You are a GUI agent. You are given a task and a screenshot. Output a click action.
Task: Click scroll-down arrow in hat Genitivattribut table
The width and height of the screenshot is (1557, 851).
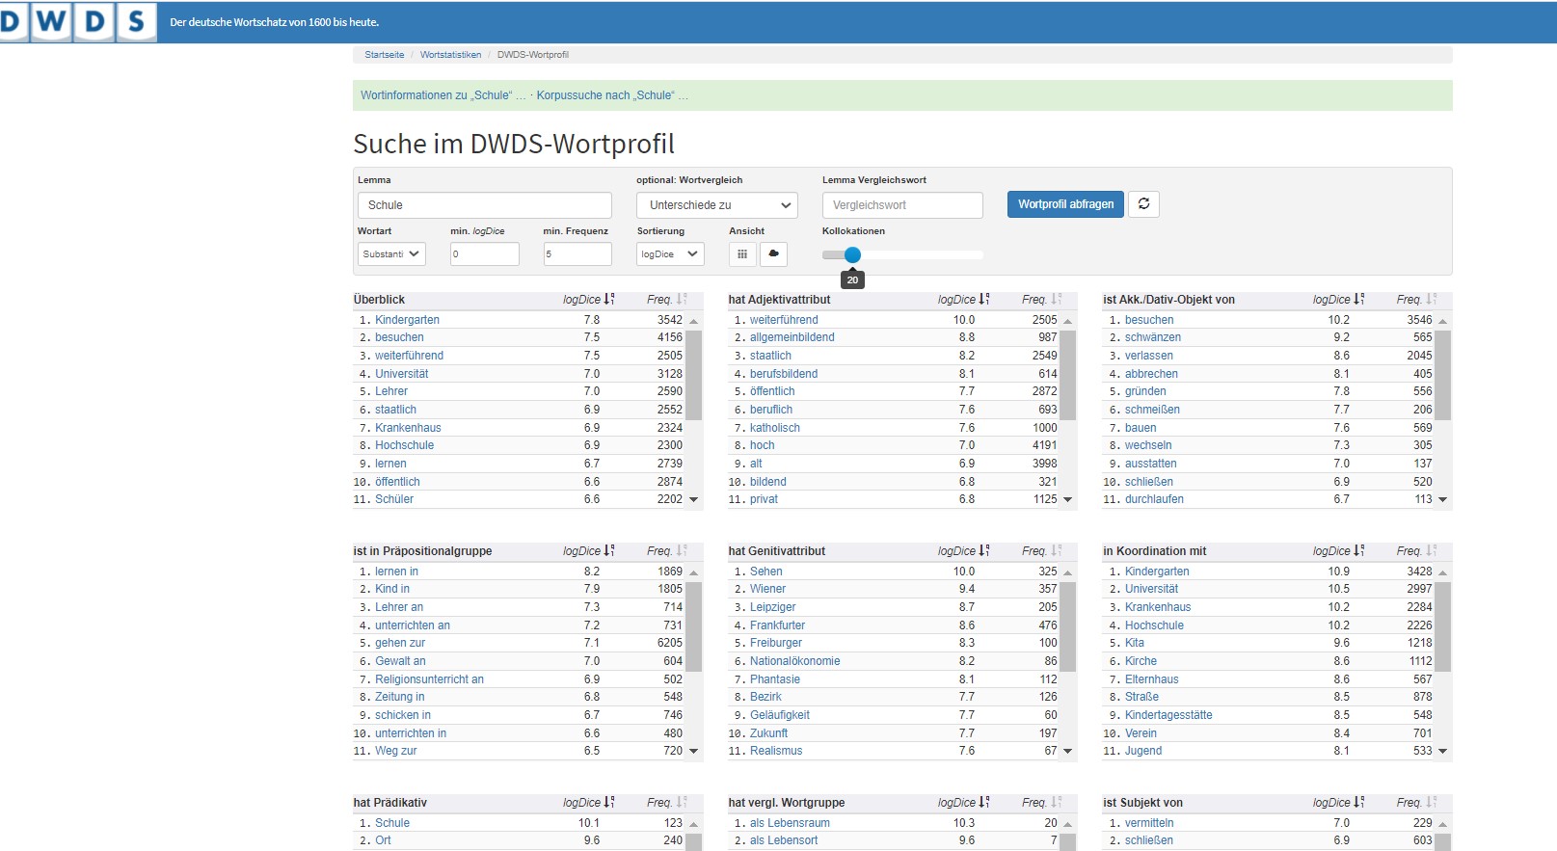coord(1067,751)
